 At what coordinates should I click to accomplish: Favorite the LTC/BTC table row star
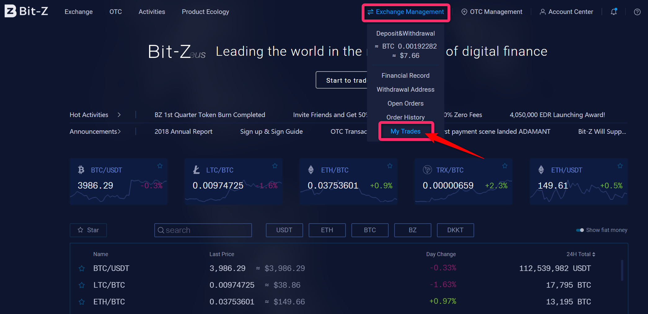click(82, 285)
